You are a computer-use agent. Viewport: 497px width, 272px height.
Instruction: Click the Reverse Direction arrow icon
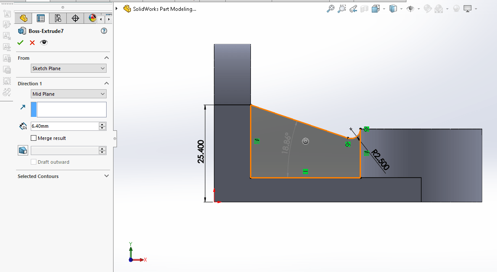pyautogui.click(x=23, y=107)
